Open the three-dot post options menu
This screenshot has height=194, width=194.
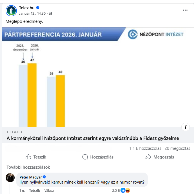click(x=185, y=10)
